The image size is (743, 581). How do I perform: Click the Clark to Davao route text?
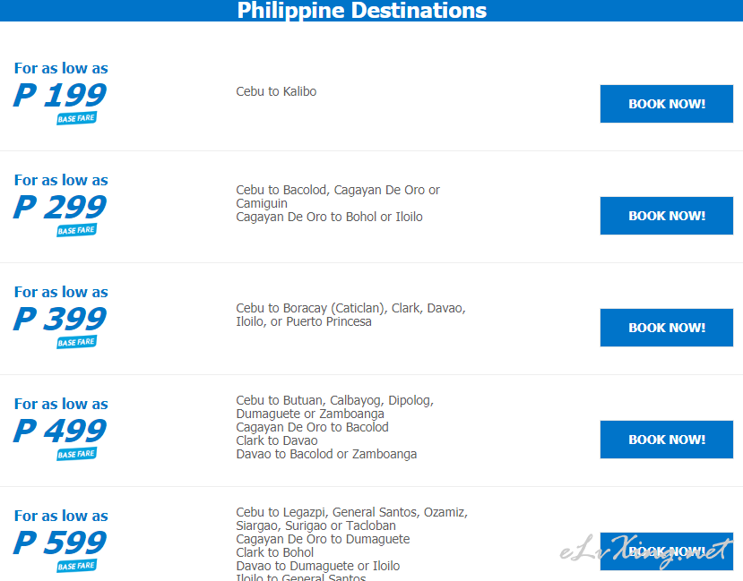click(277, 440)
